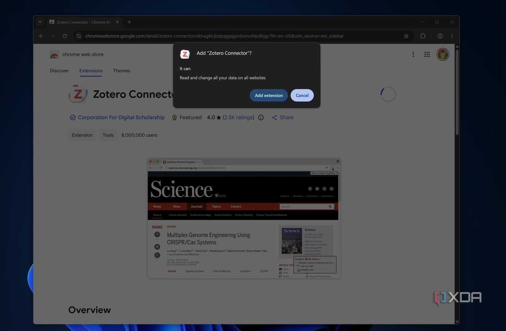Screen dimensions: 506x331
Task: Select the Tools category chip
Action: coord(108,135)
